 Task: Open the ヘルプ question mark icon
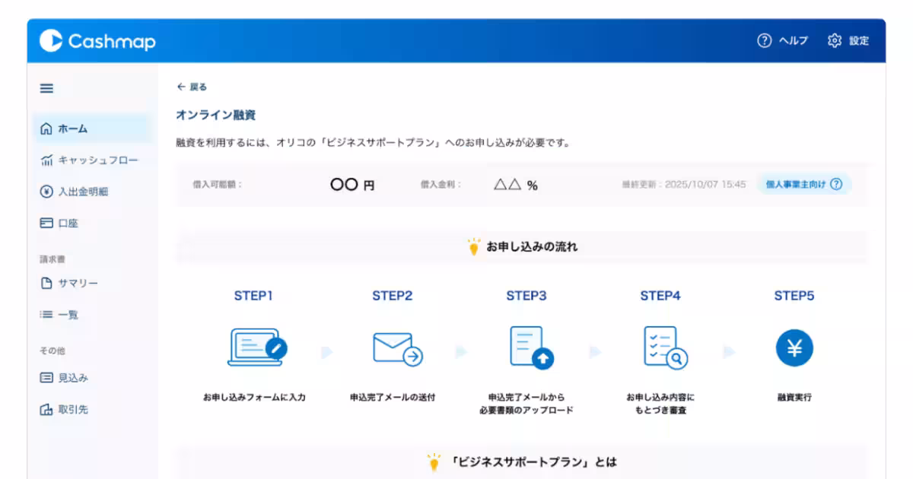(764, 40)
